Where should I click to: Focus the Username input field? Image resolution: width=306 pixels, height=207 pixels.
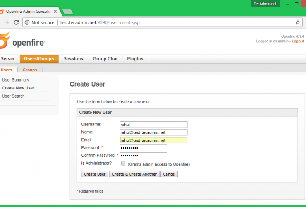tap(153, 124)
